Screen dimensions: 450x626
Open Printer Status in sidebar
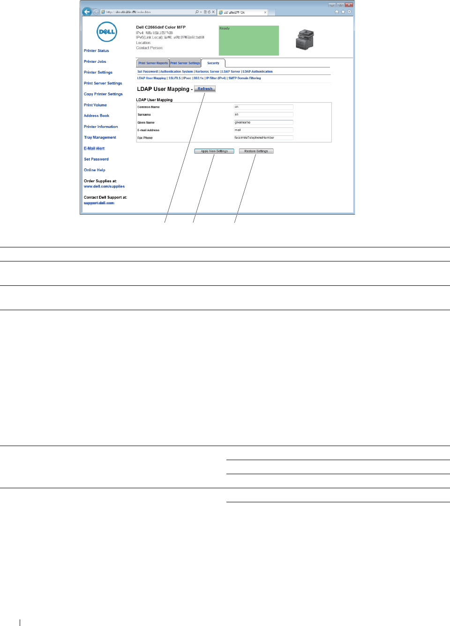tap(96, 51)
